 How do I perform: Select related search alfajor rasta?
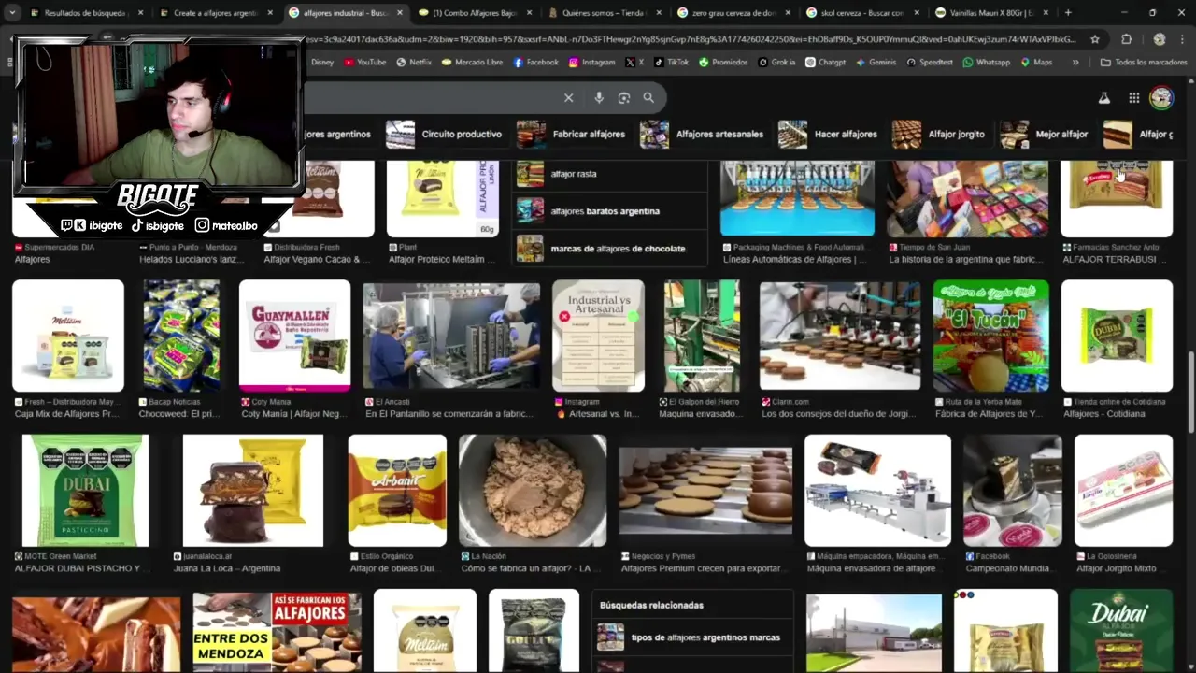610,174
